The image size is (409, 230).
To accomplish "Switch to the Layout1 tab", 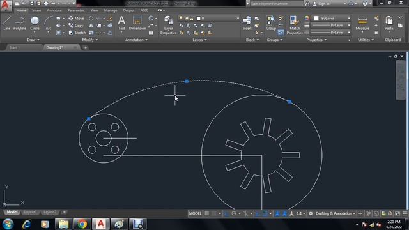I will coord(30,212).
